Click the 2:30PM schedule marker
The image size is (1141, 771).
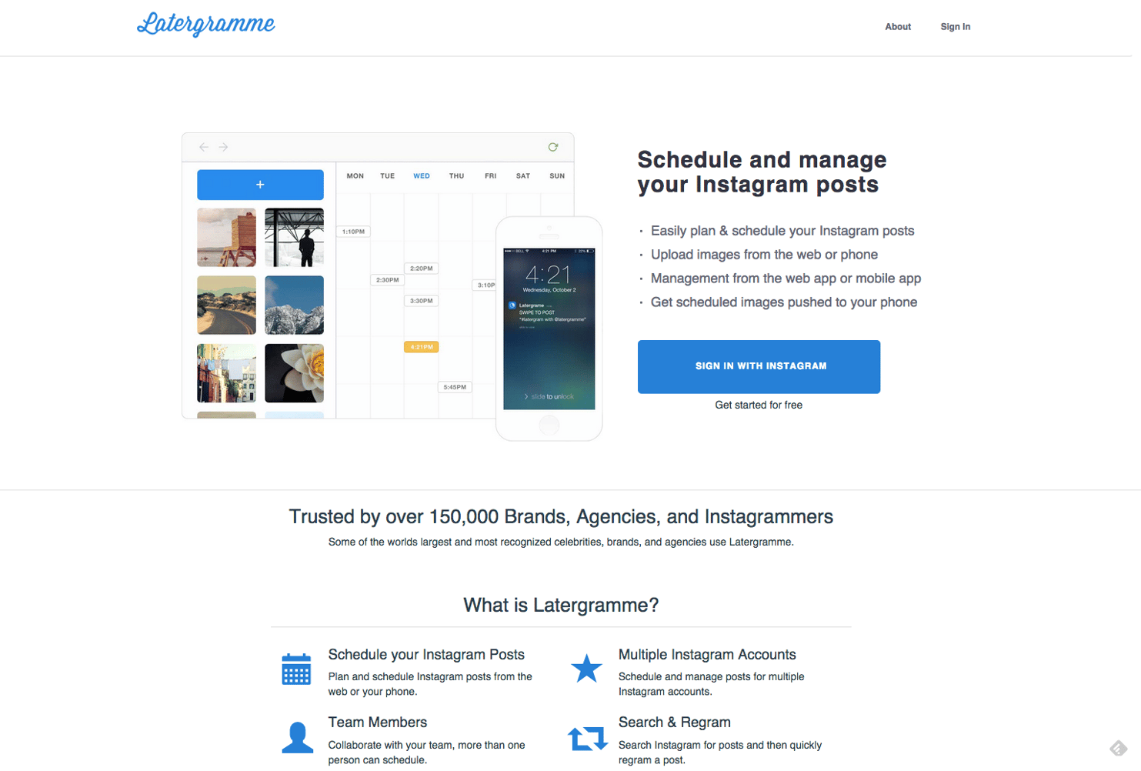388,280
